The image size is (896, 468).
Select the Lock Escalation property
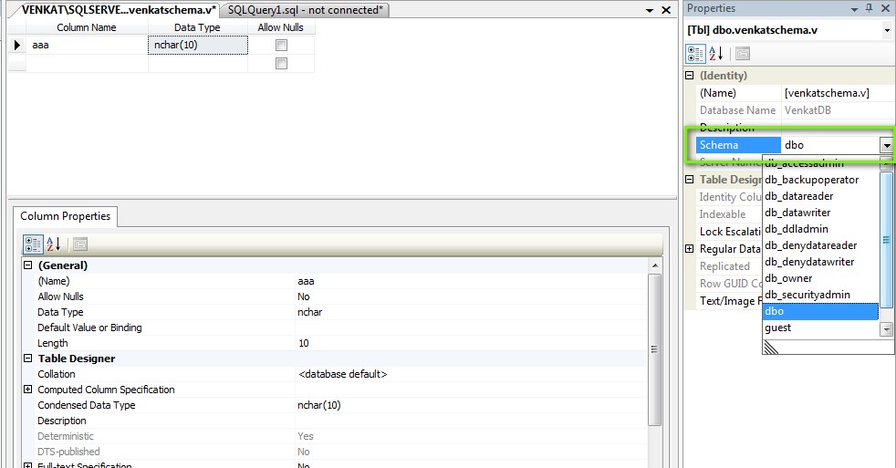coord(731,232)
